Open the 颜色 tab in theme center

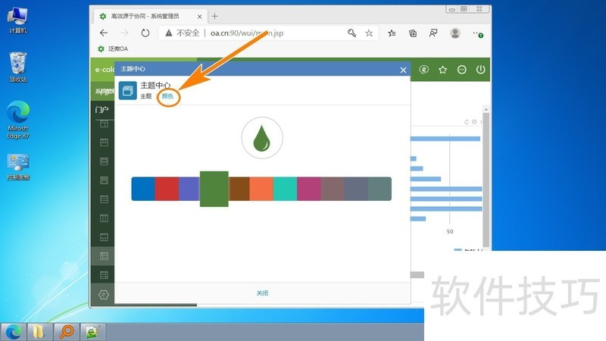coord(167,96)
